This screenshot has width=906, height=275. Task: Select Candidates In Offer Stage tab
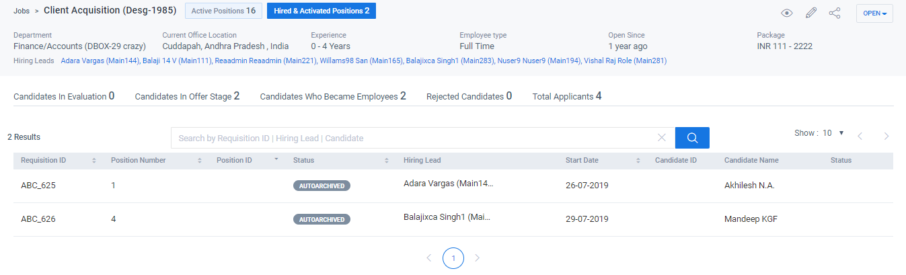[x=187, y=96]
